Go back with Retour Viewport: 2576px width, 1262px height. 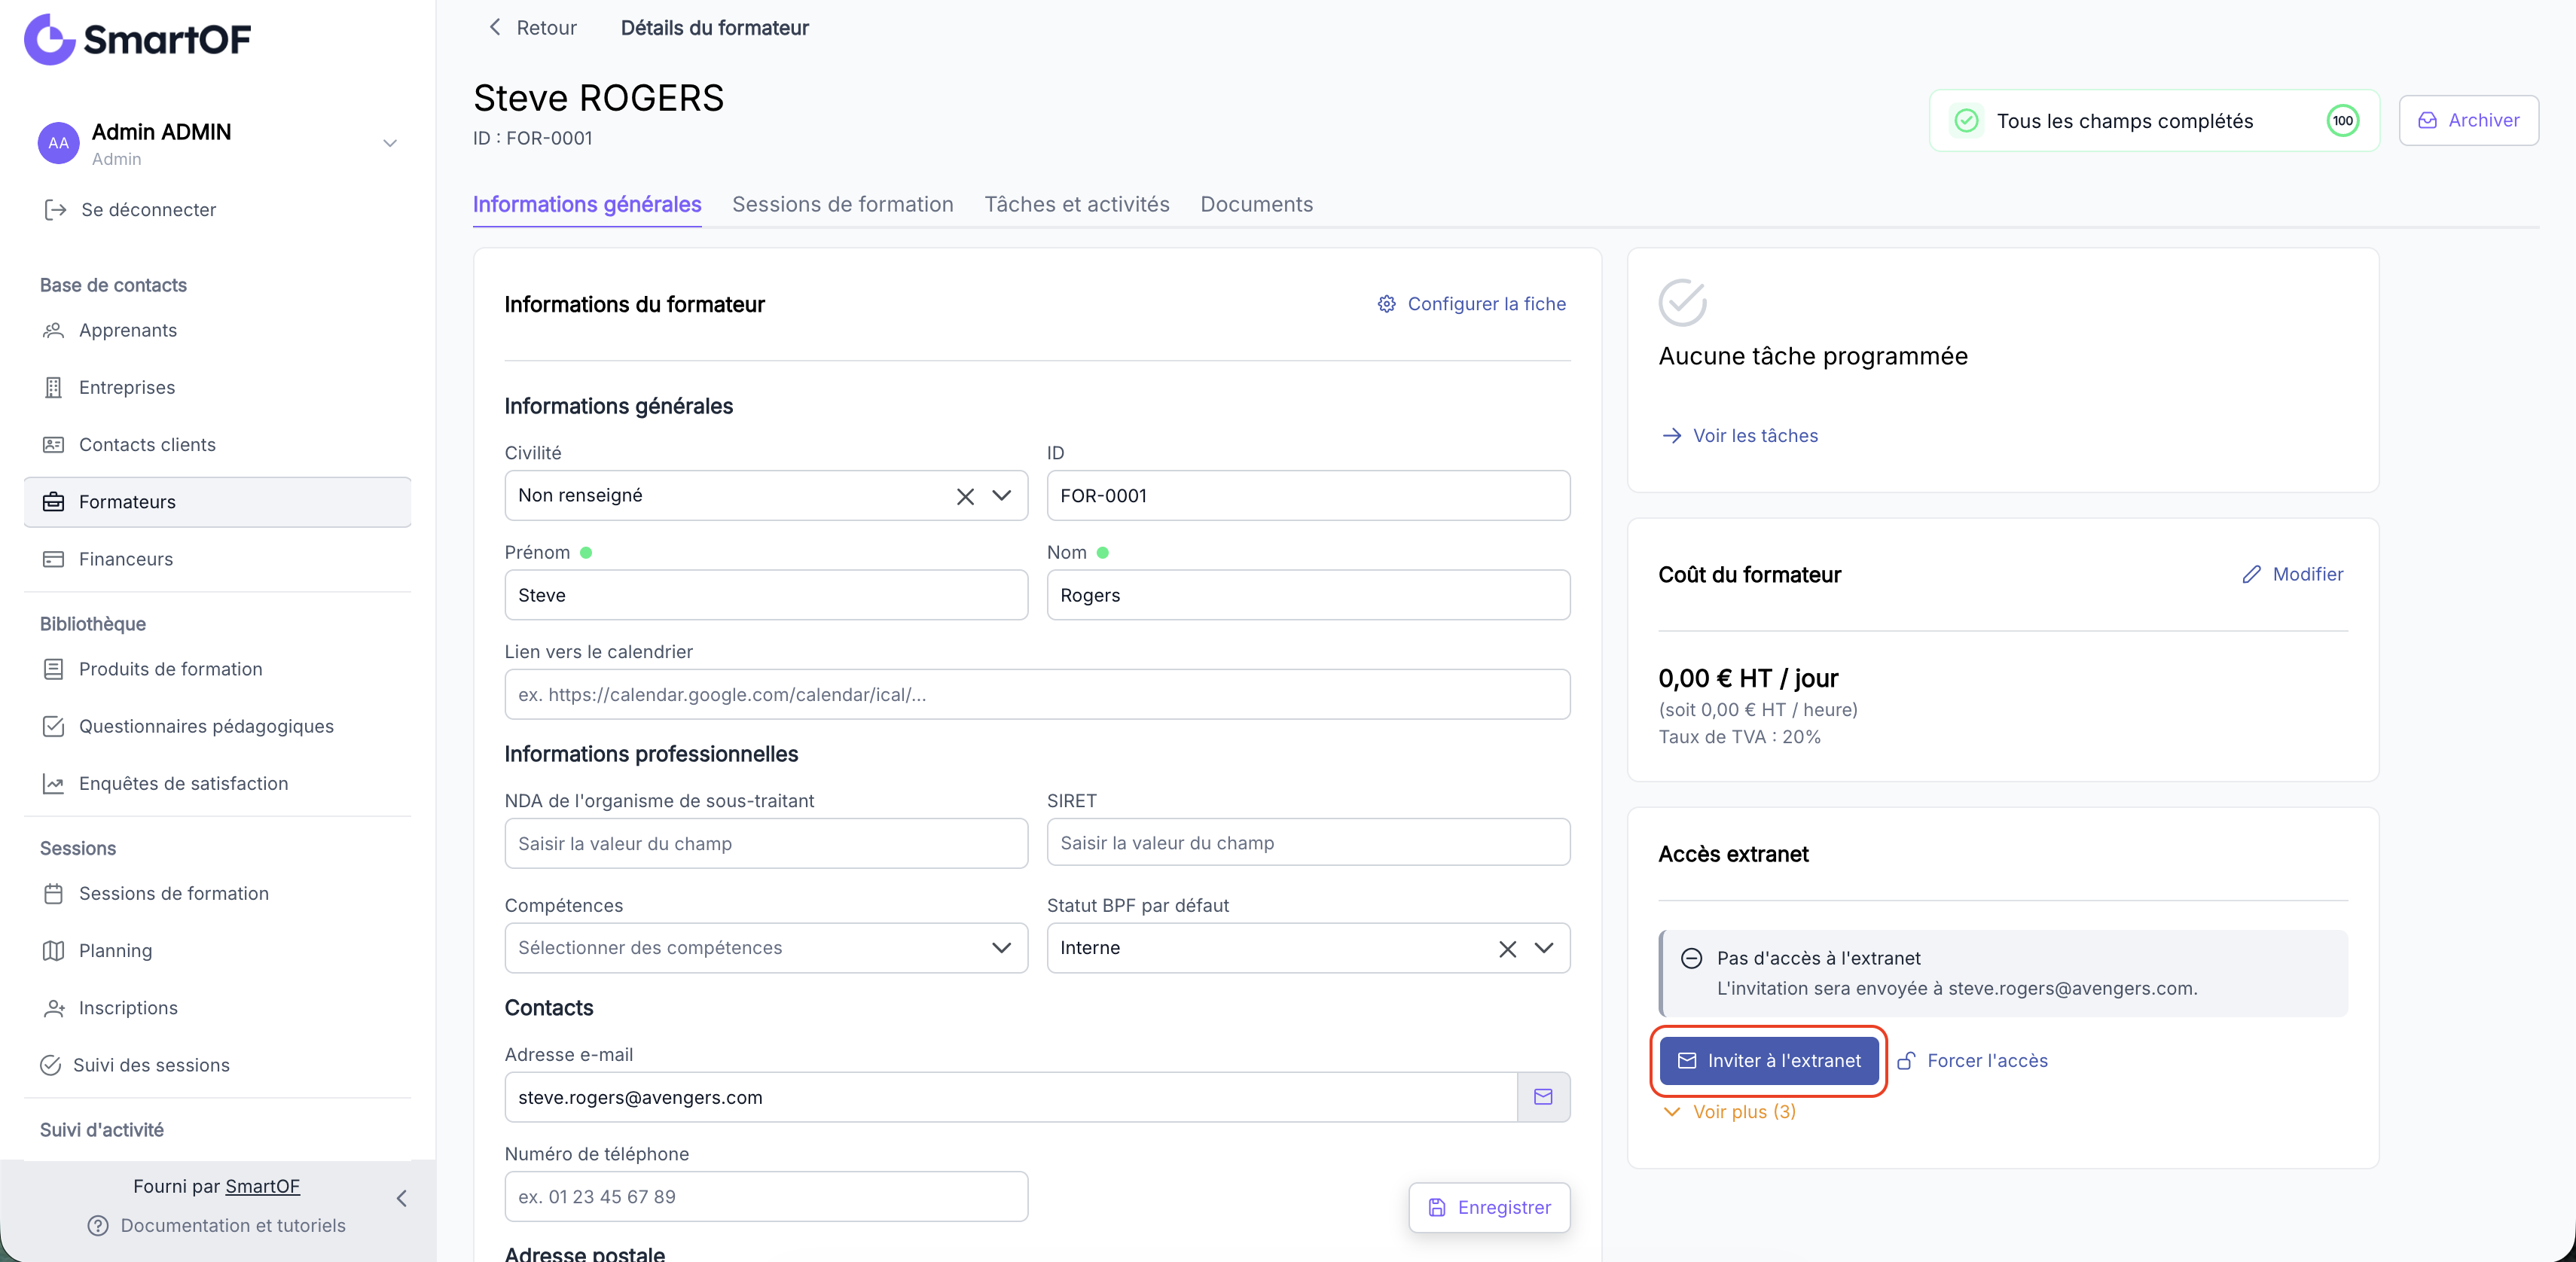[x=532, y=28]
